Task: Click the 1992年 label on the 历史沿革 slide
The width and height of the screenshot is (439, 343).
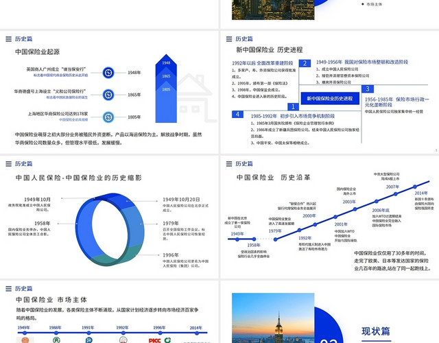Action: (305, 238)
